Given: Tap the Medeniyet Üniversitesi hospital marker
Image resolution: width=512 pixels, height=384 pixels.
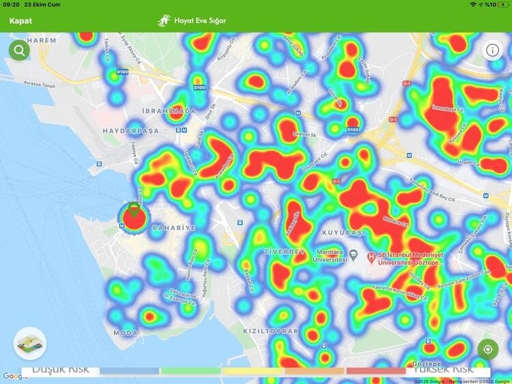Looking at the screenshot, I should (371, 257).
